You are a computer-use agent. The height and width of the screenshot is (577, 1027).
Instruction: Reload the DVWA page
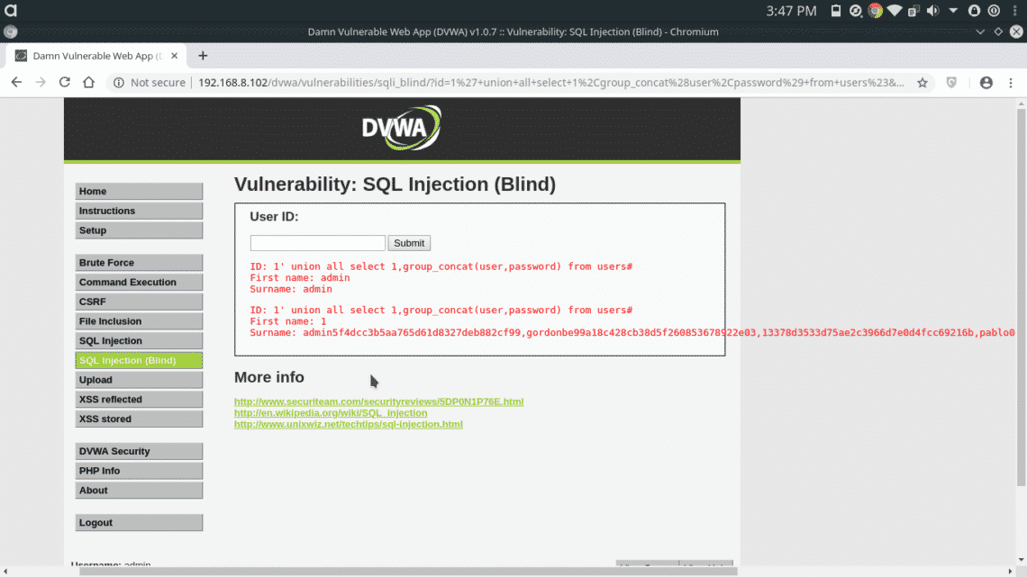(64, 83)
